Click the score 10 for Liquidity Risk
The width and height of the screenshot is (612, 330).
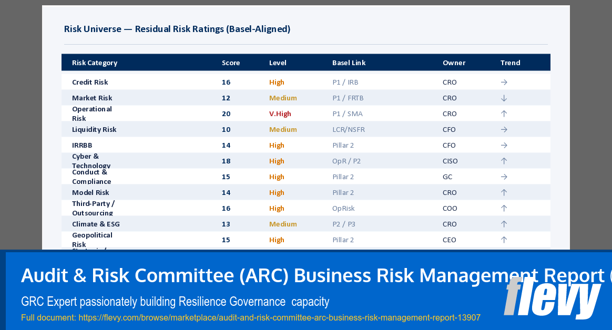tap(226, 129)
